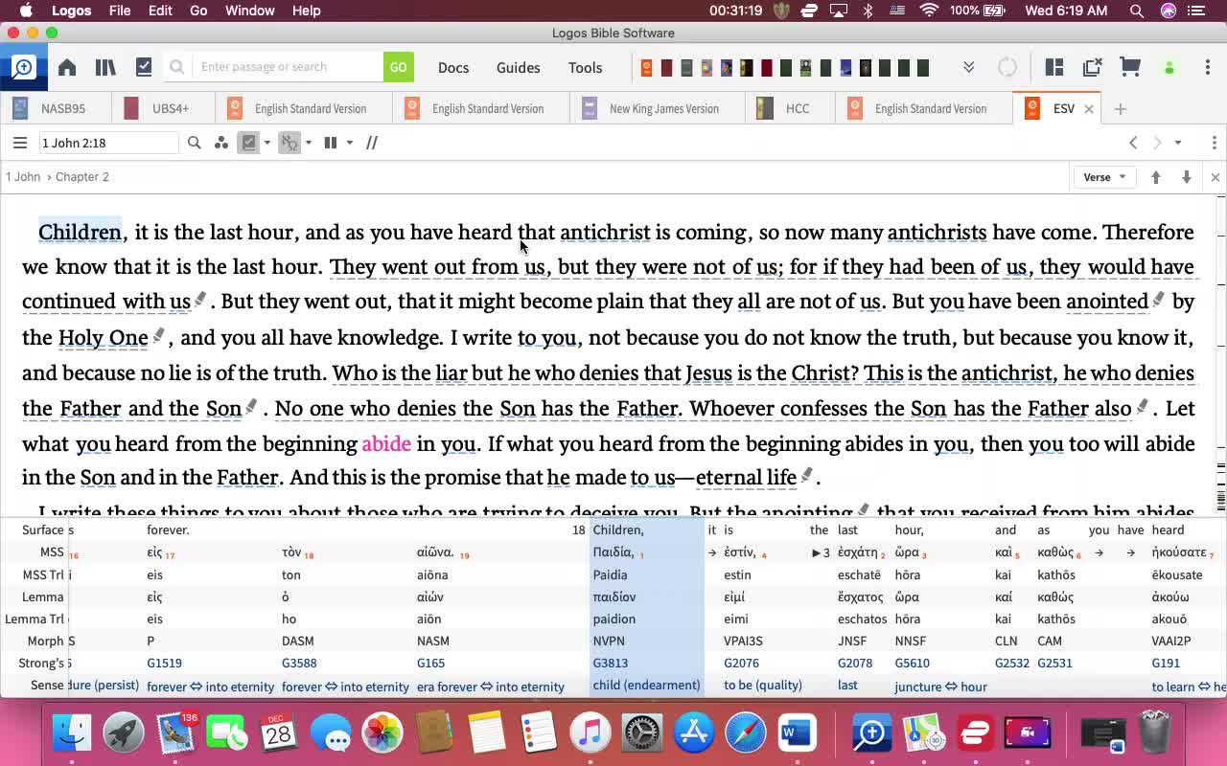
Task: Click the Lemma Trl row label
Action: tap(35, 619)
